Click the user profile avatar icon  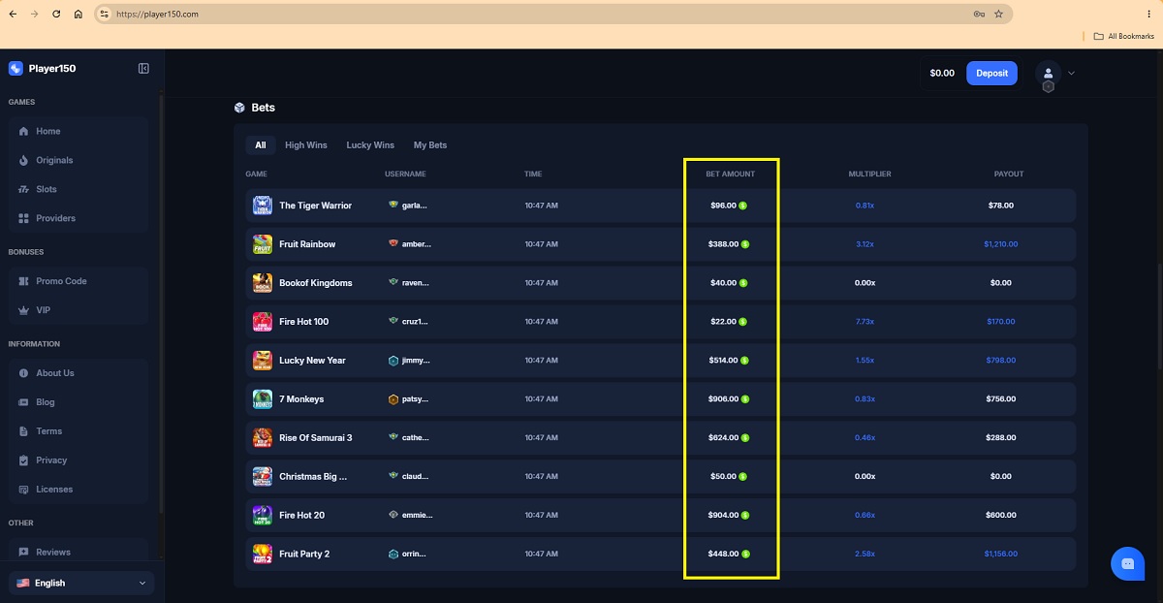(x=1048, y=73)
